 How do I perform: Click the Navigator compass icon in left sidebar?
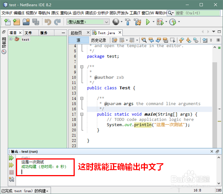pos(4,52)
